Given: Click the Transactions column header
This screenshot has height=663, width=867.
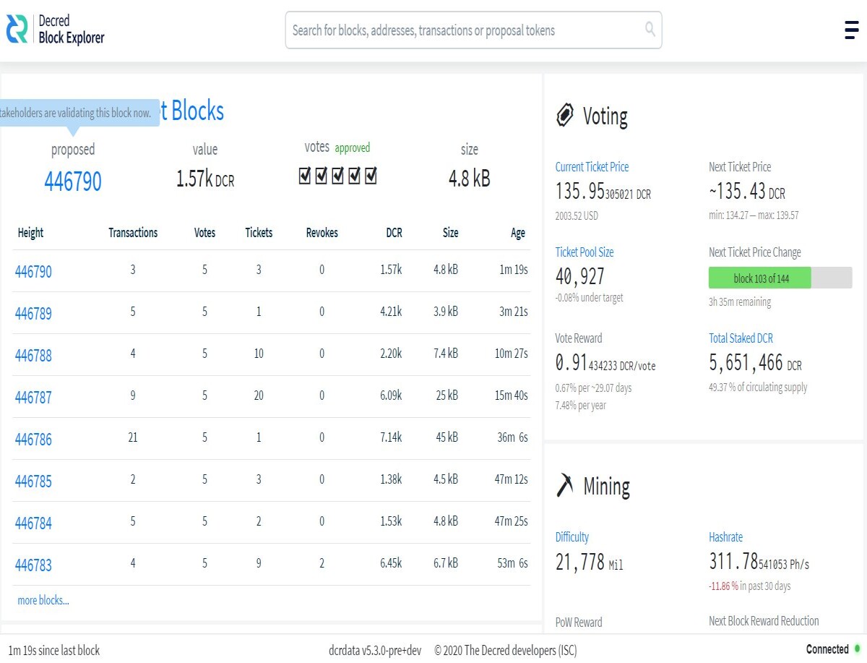Looking at the screenshot, I should pyautogui.click(x=133, y=233).
